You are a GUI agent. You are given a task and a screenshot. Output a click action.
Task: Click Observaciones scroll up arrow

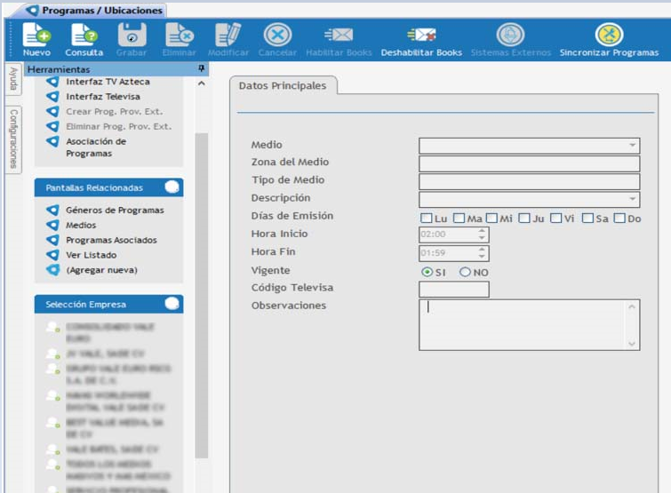point(632,307)
